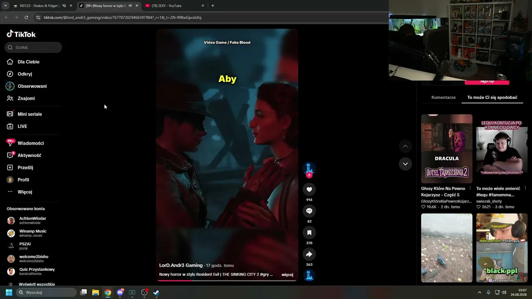Open the black ppl video thumbnail

[502, 248]
